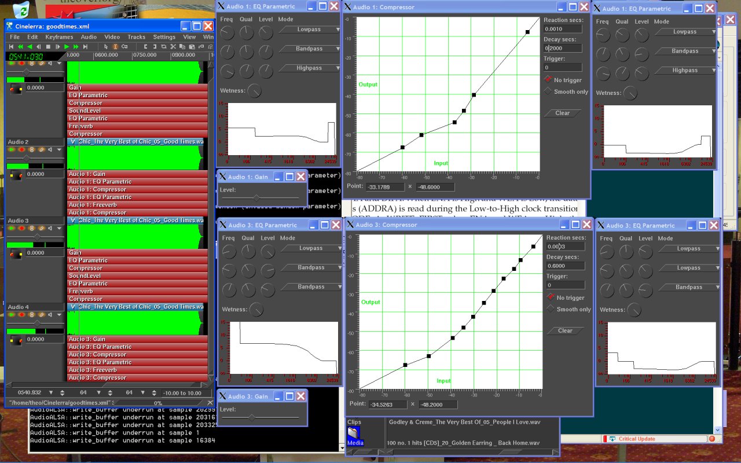Viewport: 741px width, 463px height.
Task: Rewind to the start of the timeline
Action: 11,46
